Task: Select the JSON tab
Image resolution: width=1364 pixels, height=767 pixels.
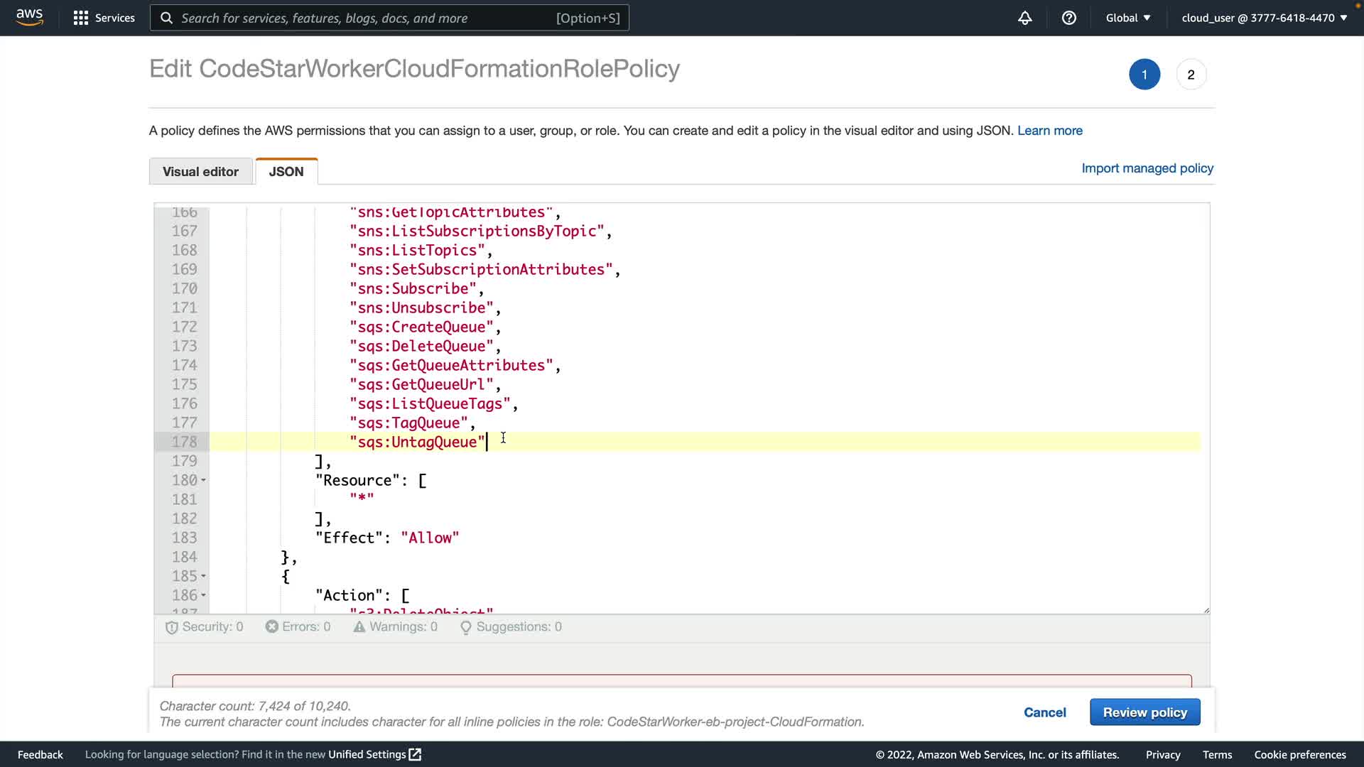Action: 286,172
